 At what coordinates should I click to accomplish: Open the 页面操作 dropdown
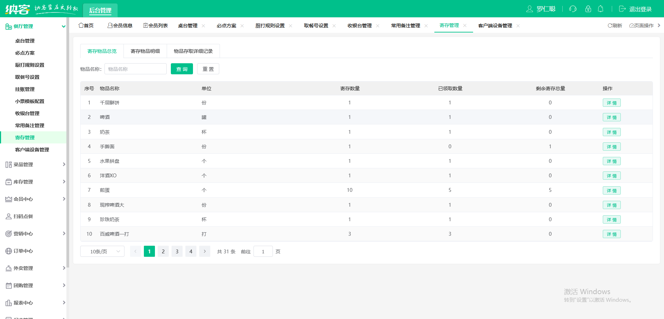642,26
